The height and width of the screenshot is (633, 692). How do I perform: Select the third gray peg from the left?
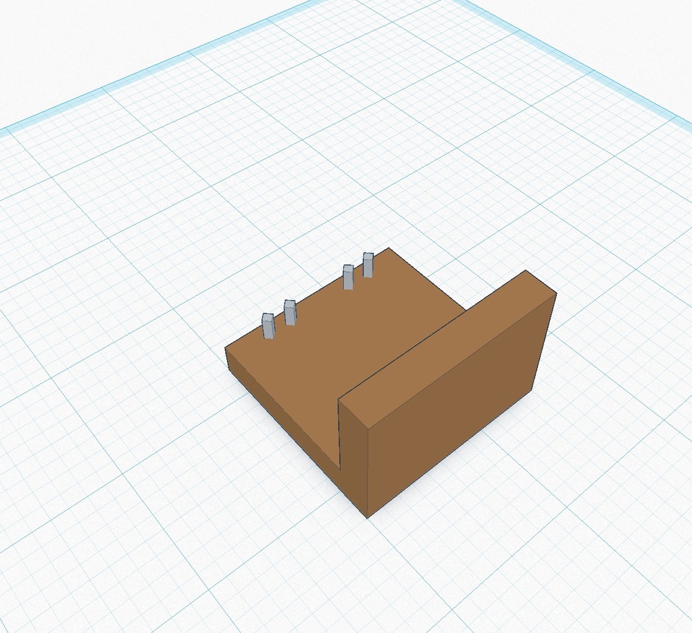[x=348, y=277]
